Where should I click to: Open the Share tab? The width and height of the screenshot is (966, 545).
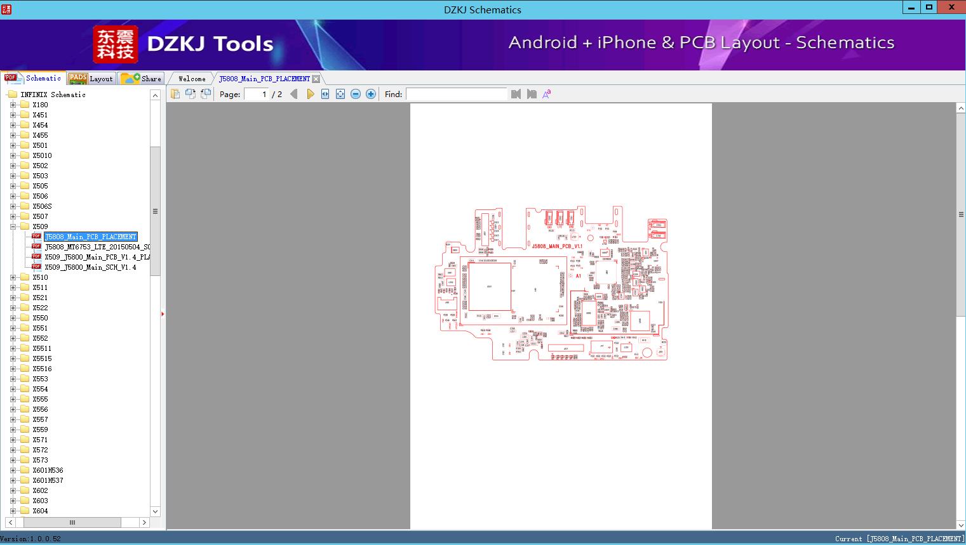click(x=142, y=79)
